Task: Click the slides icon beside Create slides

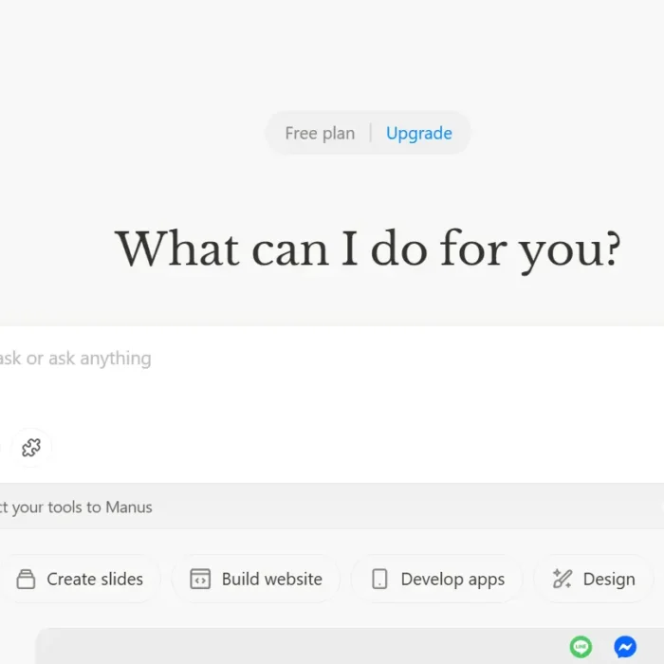Action: (27, 579)
